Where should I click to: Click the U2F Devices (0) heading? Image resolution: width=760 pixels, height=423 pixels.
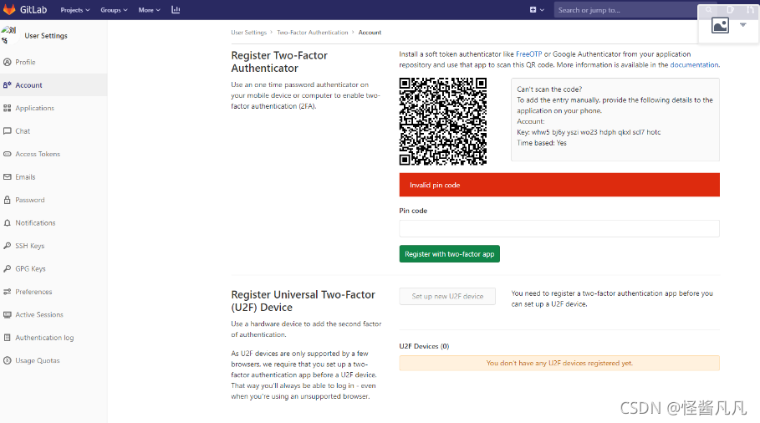[x=424, y=346]
